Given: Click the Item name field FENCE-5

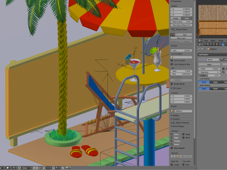Looking at the screenshot, I should [183, 111].
